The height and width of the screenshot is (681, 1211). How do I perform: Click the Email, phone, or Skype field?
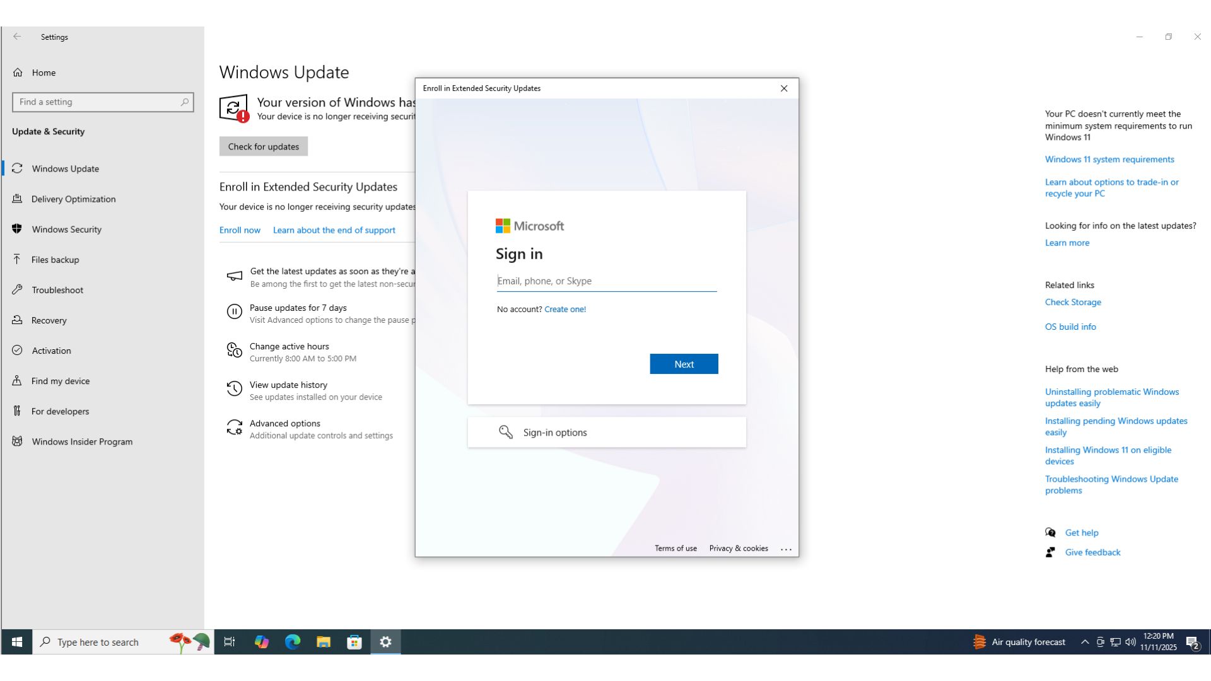click(606, 281)
